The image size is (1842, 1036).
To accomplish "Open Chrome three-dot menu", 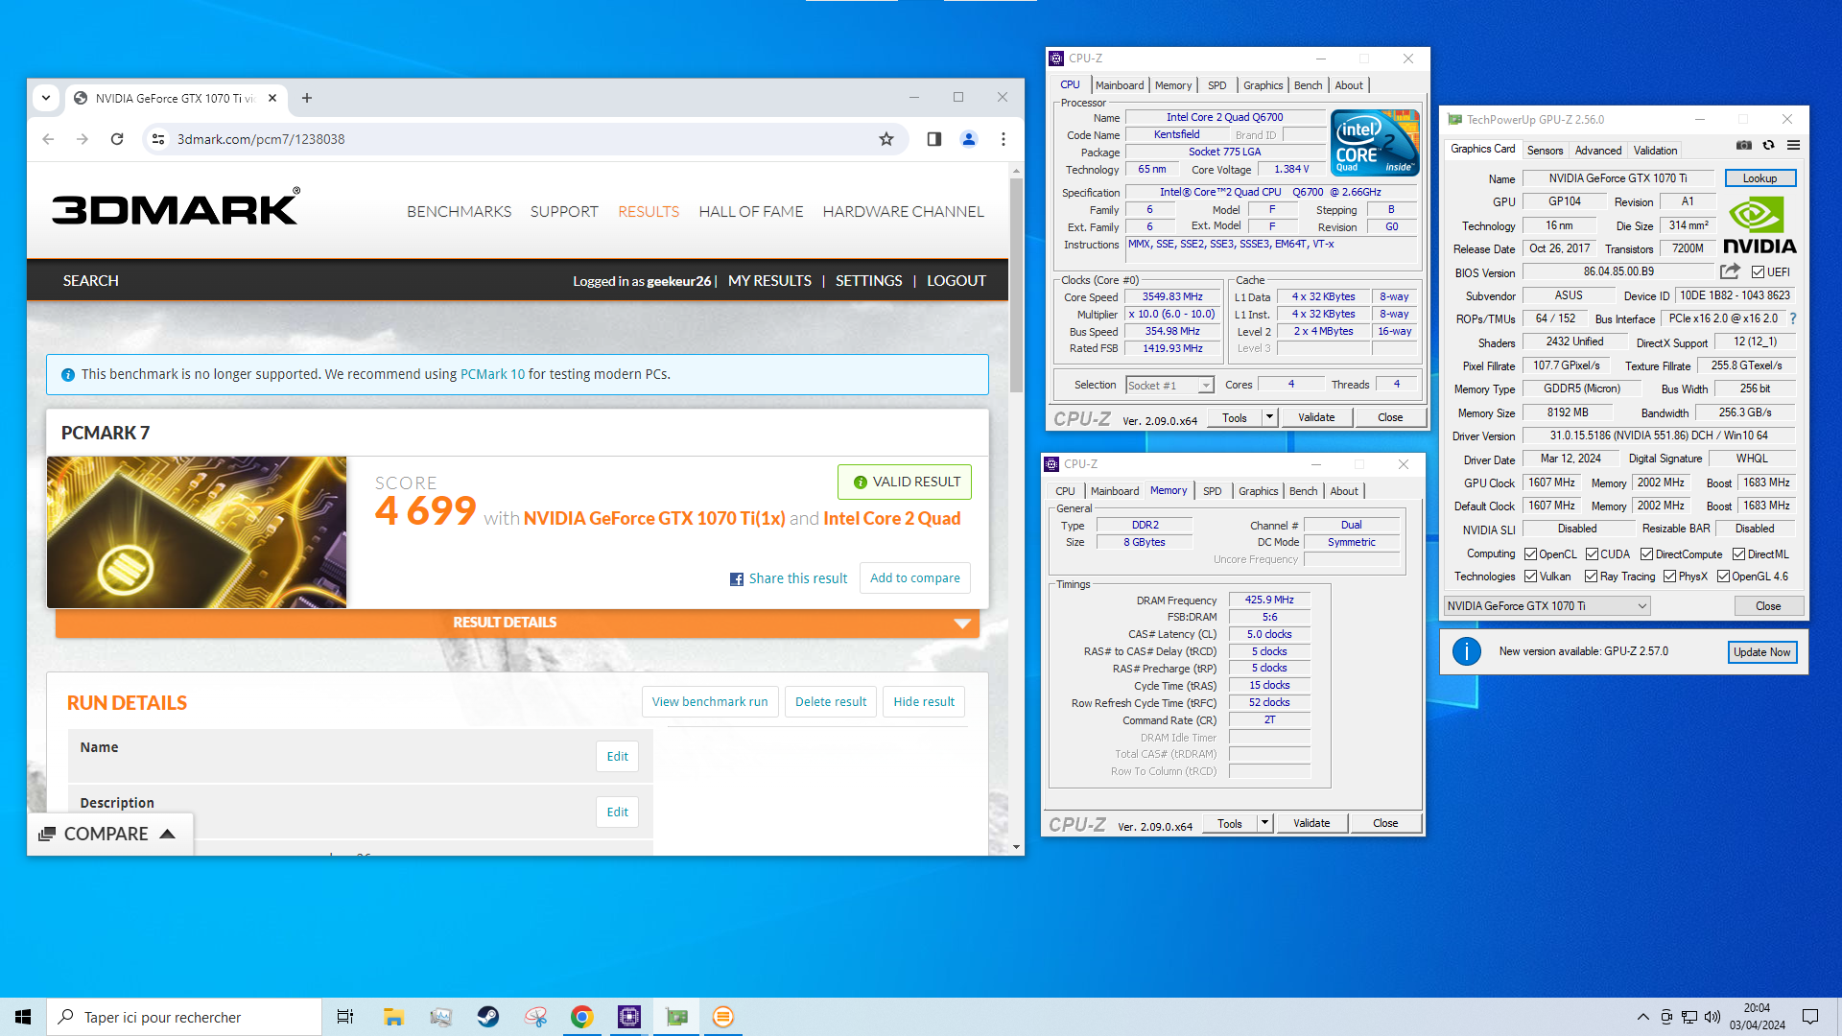I will pyautogui.click(x=1004, y=139).
